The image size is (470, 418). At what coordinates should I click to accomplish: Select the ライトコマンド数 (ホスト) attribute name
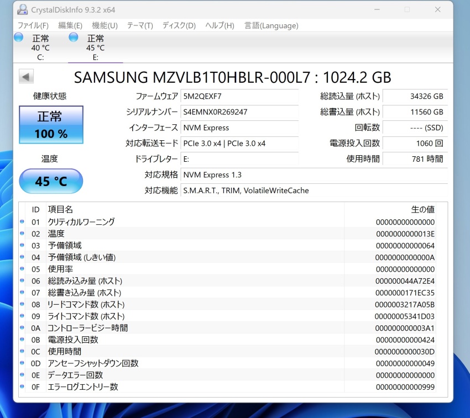86,316
